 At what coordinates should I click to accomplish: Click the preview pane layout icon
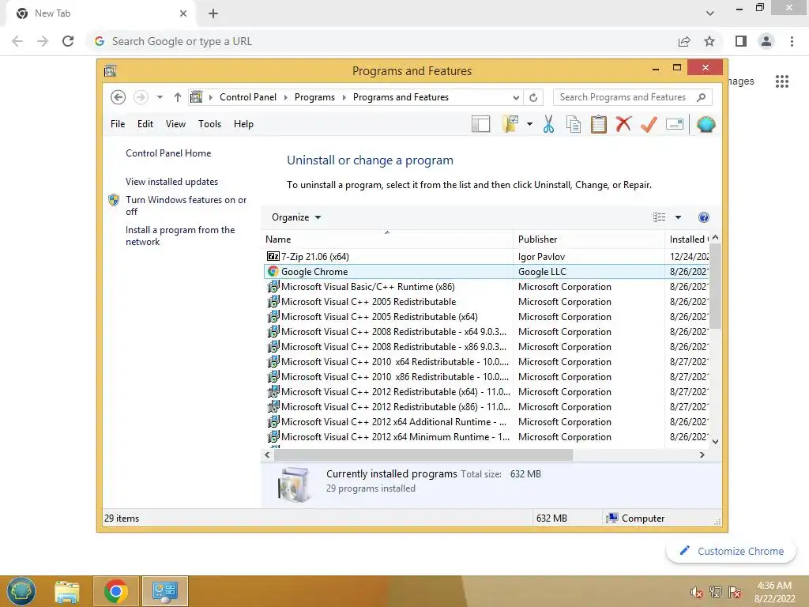tap(480, 124)
